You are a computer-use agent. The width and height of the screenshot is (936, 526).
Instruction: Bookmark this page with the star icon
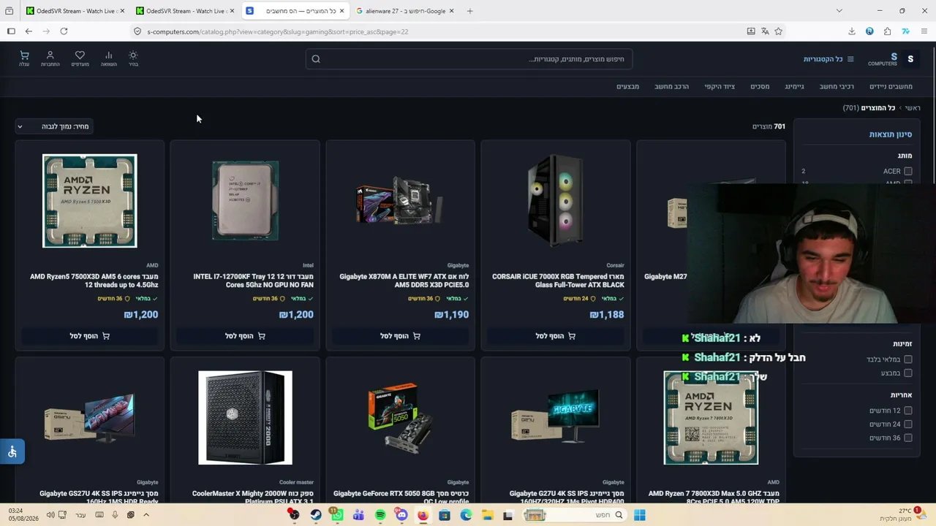pyautogui.click(x=778, y=31)
